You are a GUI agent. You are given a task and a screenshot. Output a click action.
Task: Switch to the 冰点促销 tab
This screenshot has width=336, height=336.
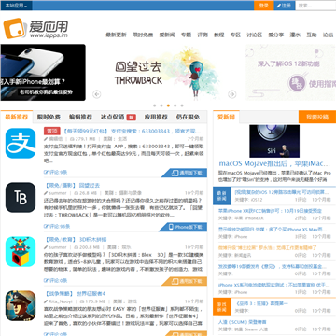pos(119,118)
